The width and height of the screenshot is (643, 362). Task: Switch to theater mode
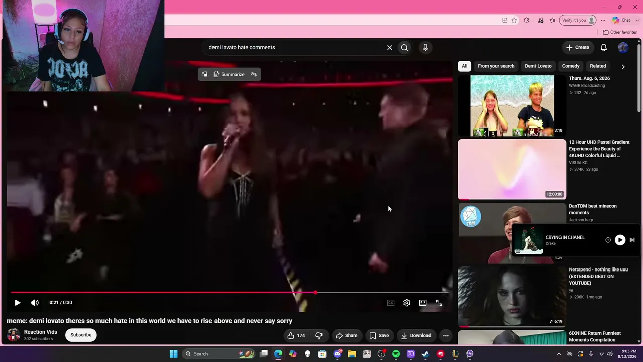click(x=423, y=303)
